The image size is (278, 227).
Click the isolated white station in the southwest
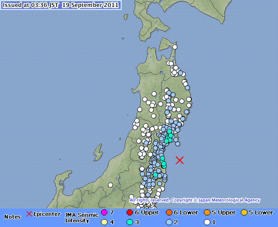pos(111,185)
